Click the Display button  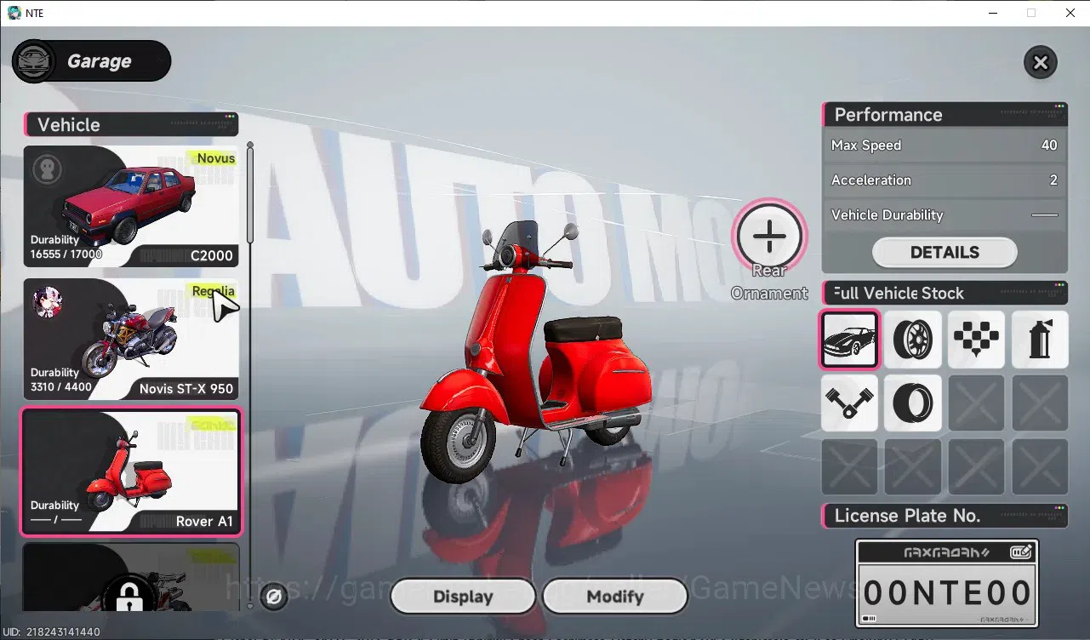[463, 597]
